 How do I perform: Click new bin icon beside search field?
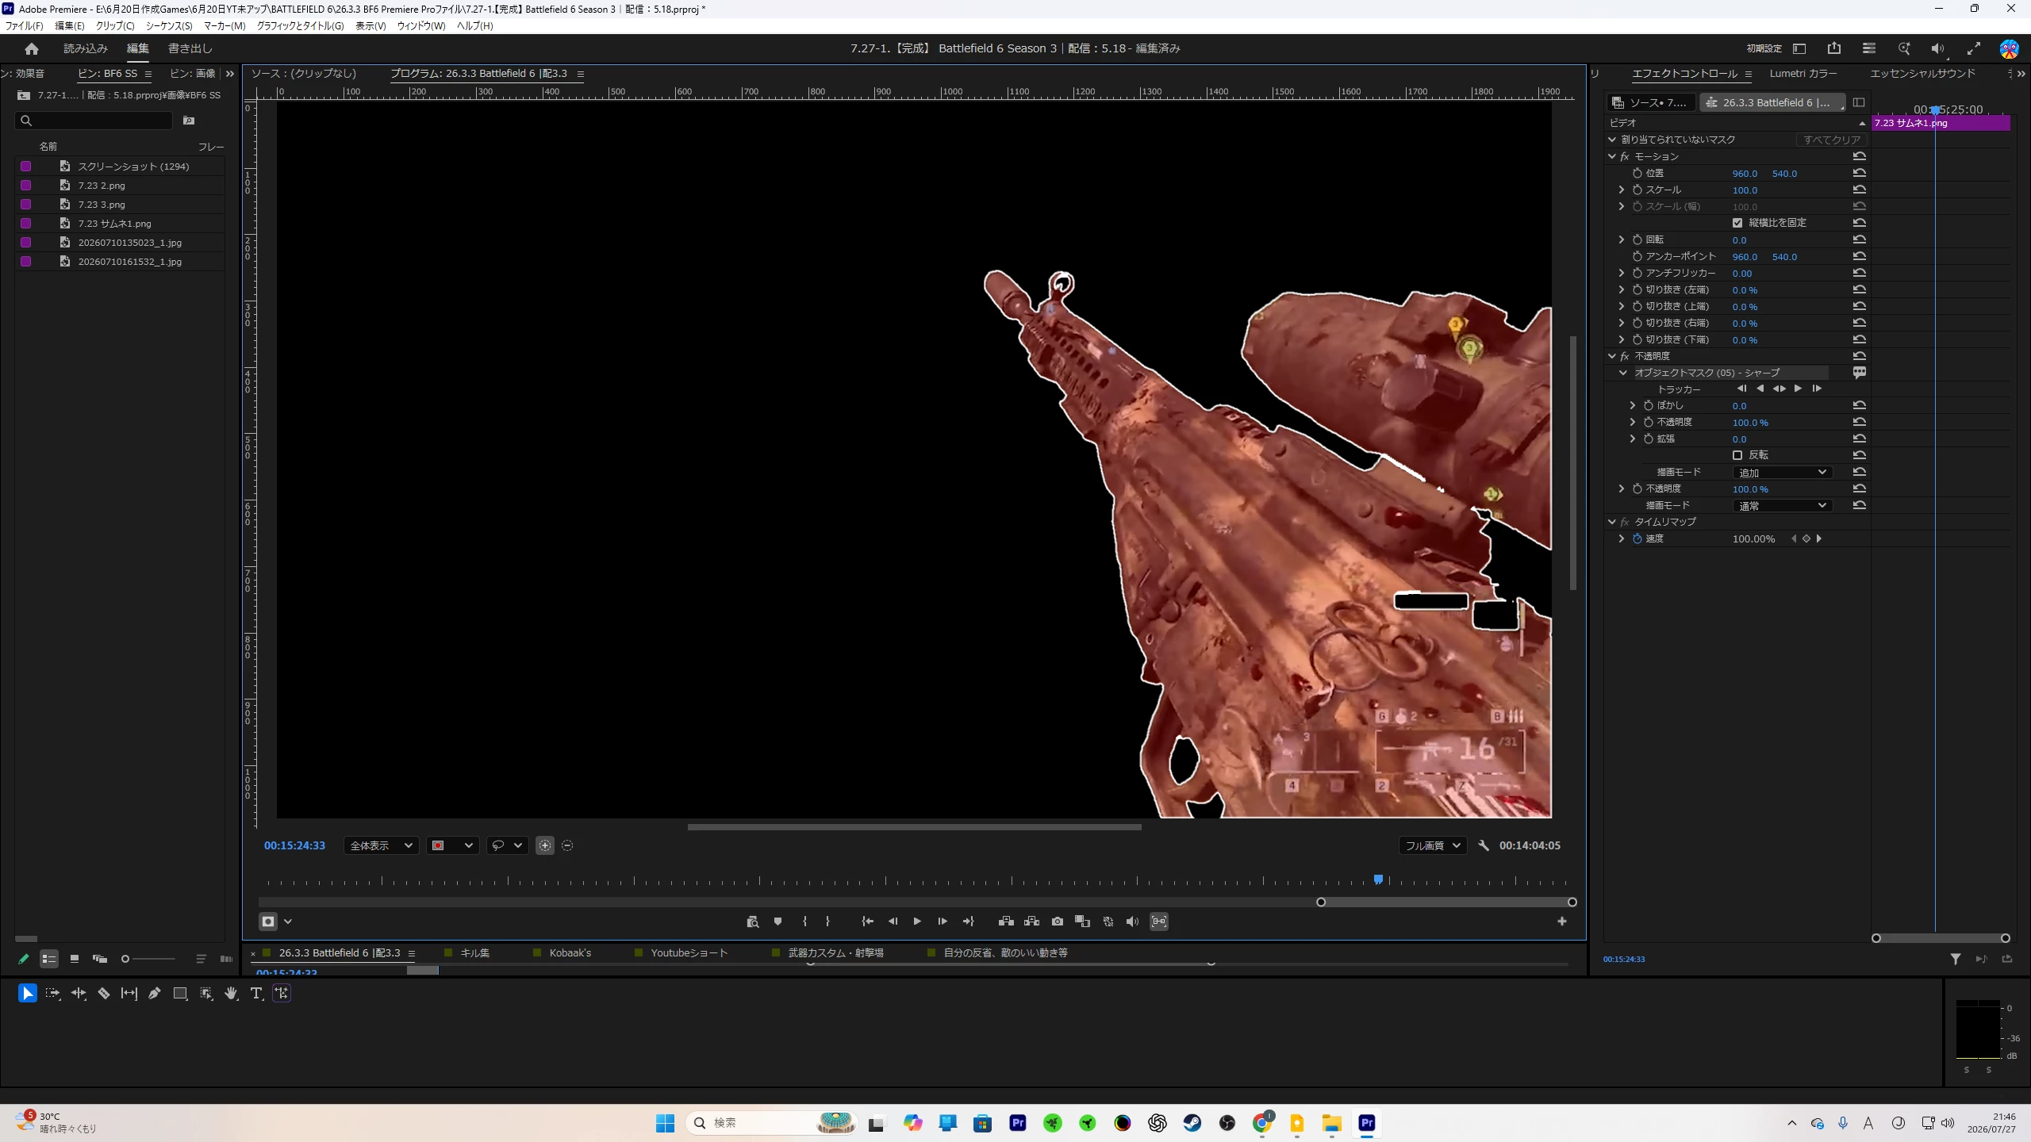point(189,121)
